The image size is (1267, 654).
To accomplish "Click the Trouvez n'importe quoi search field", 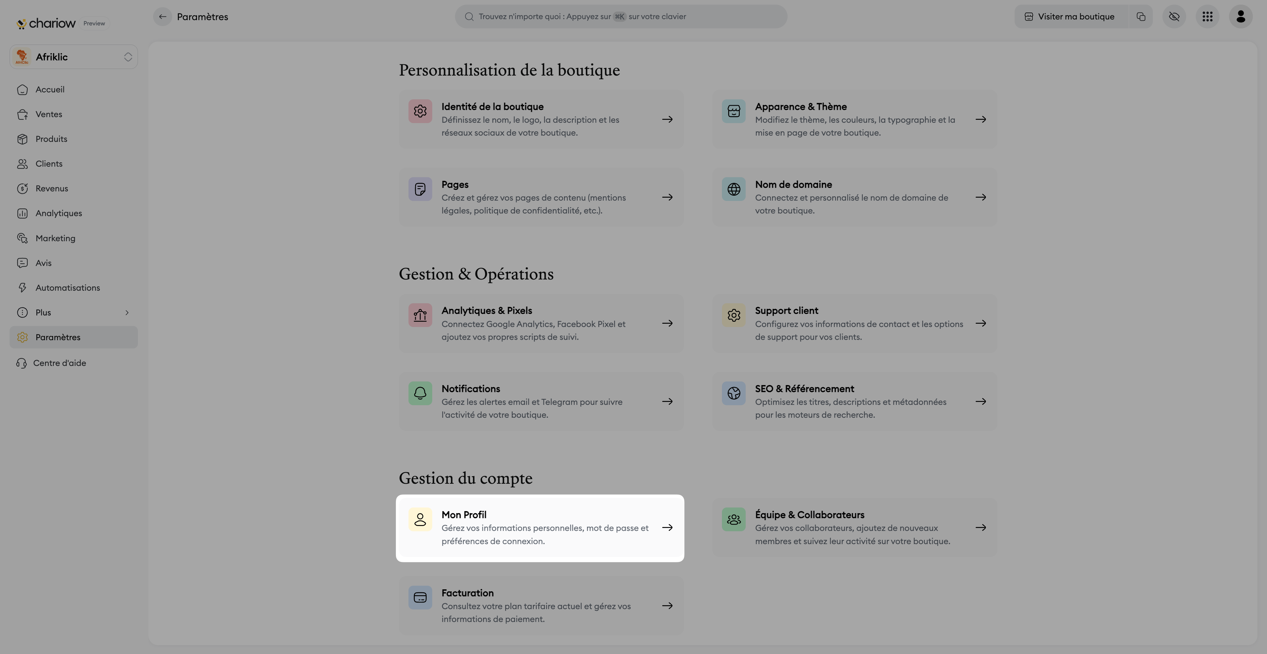I will point(621,17).
